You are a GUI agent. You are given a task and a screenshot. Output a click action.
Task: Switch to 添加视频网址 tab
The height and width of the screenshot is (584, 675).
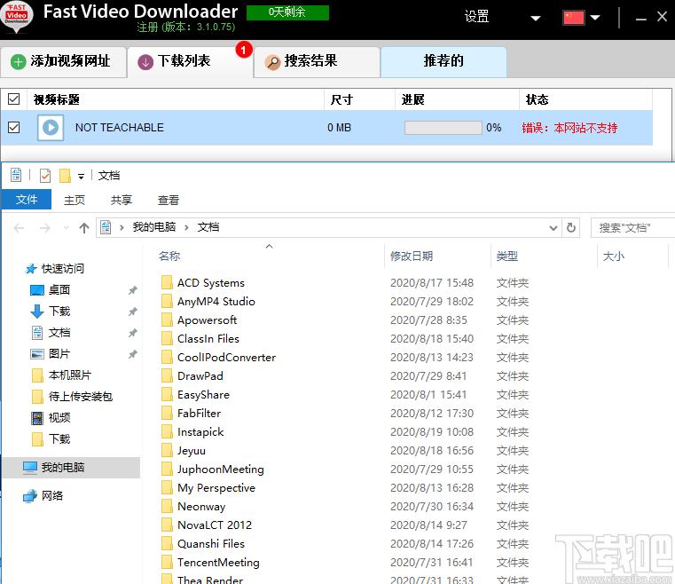[64, 62]
